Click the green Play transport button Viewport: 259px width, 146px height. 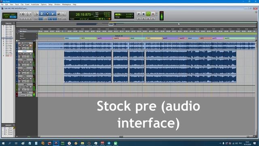click(148, 14)
